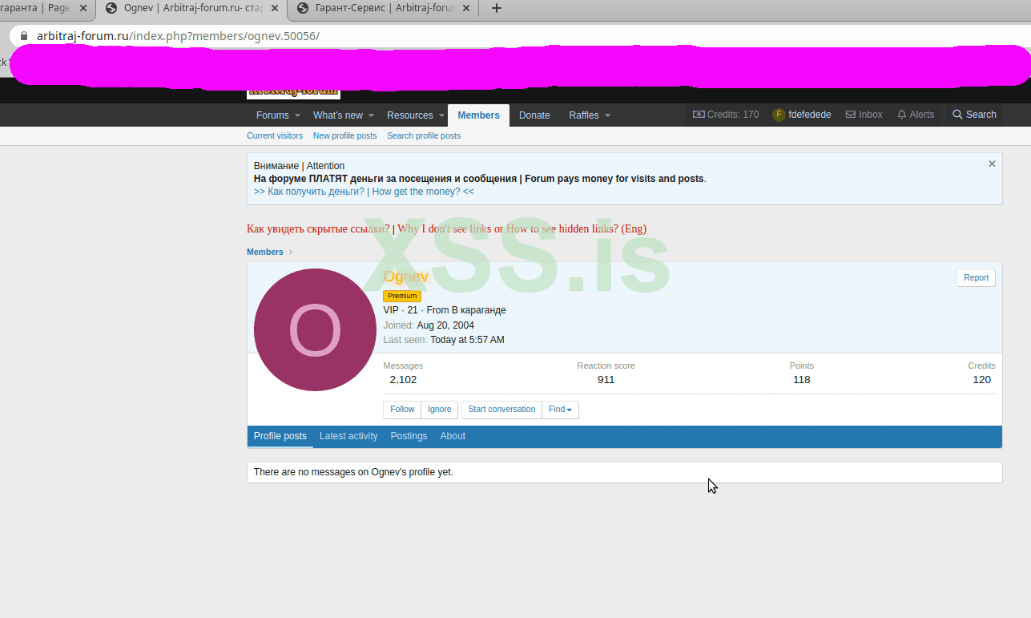This screenshot has width=1031, height=618.
Task: Click the Alerts bell icon
Action: tap(902, 115)
